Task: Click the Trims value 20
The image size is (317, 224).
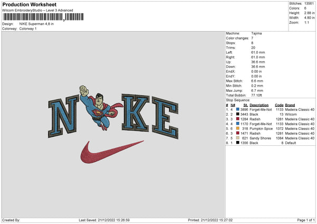Action: point(253,48)
